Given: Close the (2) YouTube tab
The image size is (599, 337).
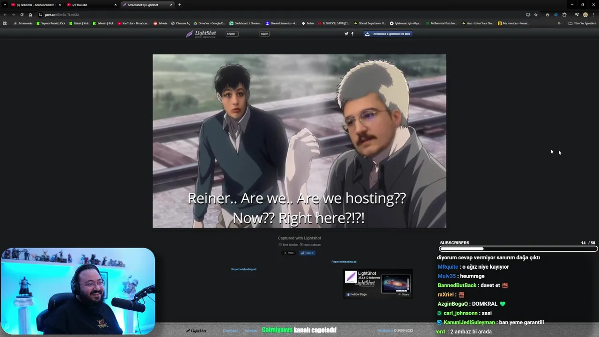Looking at the screenshot, I should (x=116, y=5).
